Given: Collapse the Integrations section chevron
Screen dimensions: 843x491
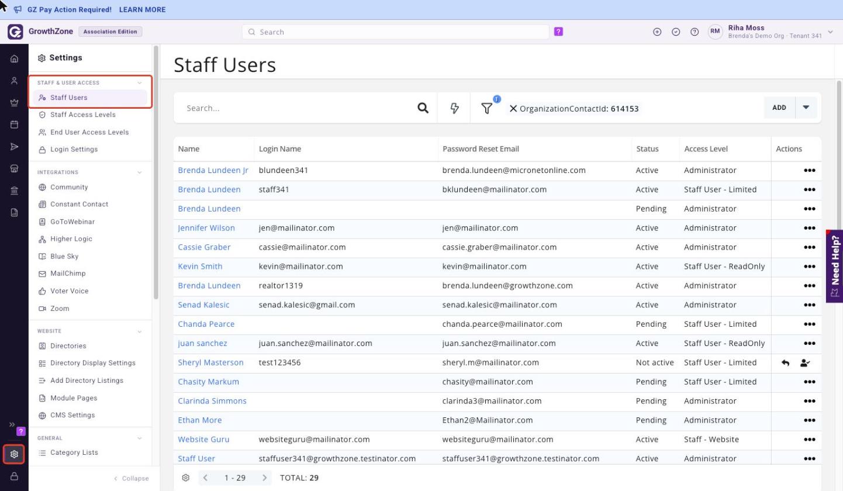Looking at the screenshot, I should (139, 172).
